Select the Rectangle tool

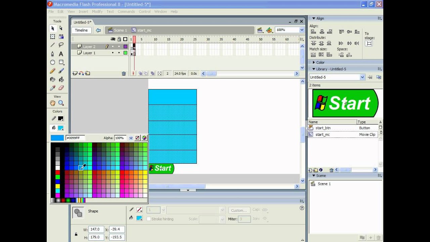(x=61, y=62)
